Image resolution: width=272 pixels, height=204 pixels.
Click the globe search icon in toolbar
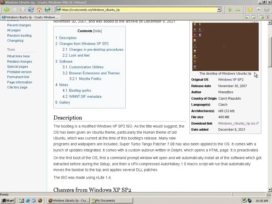[x=48, y=10]
